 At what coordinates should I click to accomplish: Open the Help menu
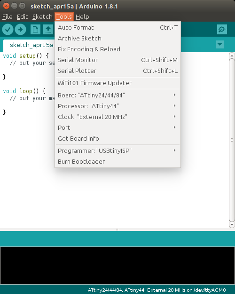(x=82, y=17)
